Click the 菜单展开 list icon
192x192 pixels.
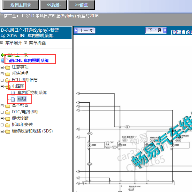(x=2, y=43)
